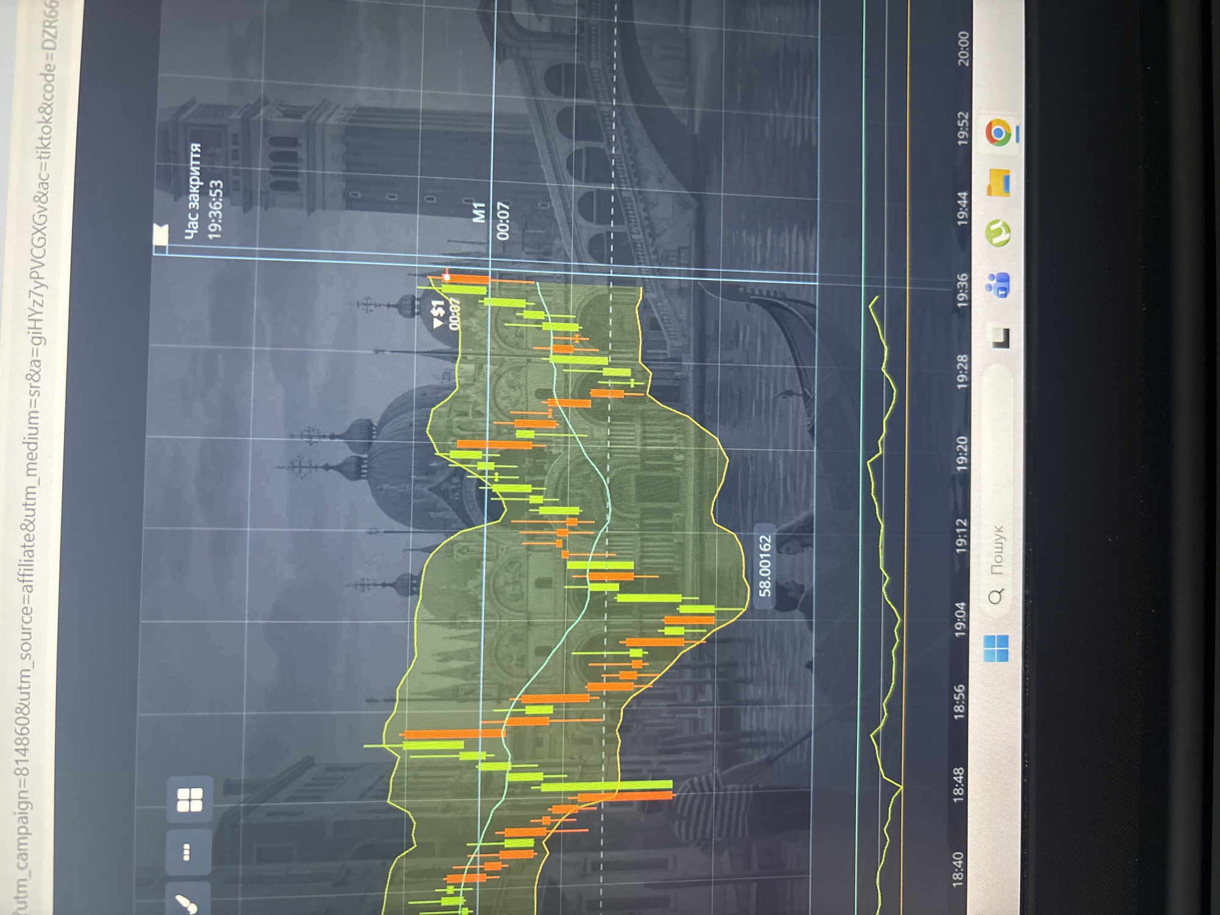
Task: Click the 58.00162 price label
Action: tap(765, 565)
